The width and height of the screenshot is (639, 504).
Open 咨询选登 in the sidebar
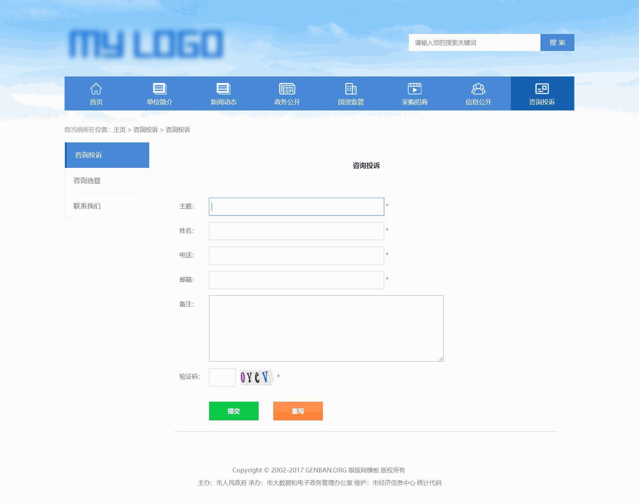click(87, 180)
